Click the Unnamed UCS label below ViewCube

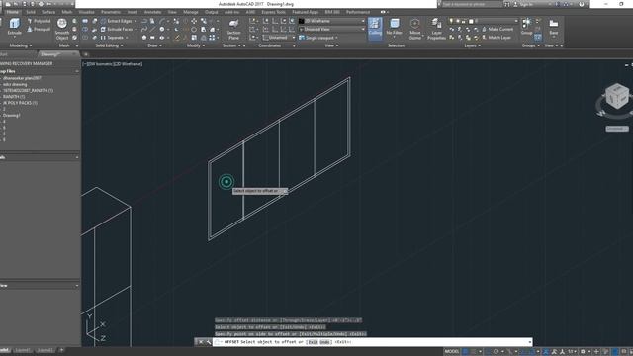[x=617, y=129]
